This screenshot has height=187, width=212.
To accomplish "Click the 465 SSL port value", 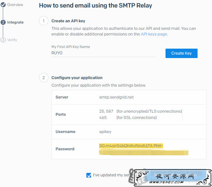I will pyautogui.click(x=103, y=118).
